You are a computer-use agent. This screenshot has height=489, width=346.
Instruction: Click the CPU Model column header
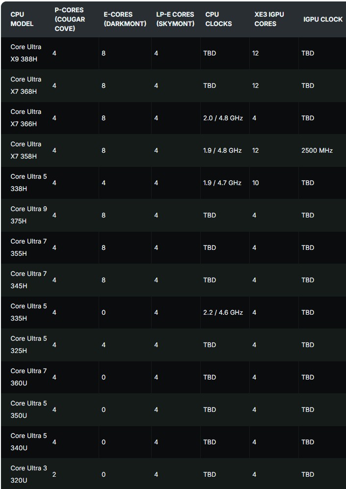pos(22,19)
